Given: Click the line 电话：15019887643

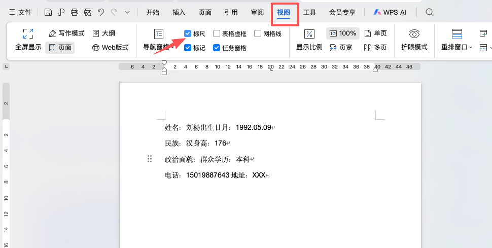Looking at the screenshot, I should tap(217, 175).
